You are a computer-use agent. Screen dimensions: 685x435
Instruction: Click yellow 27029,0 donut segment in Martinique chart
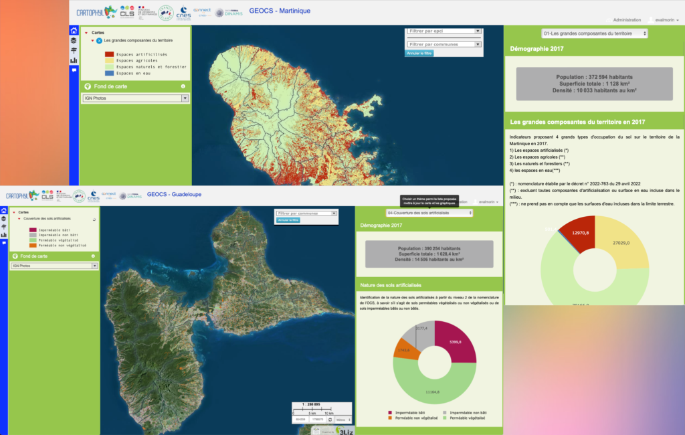click(622, 243)
